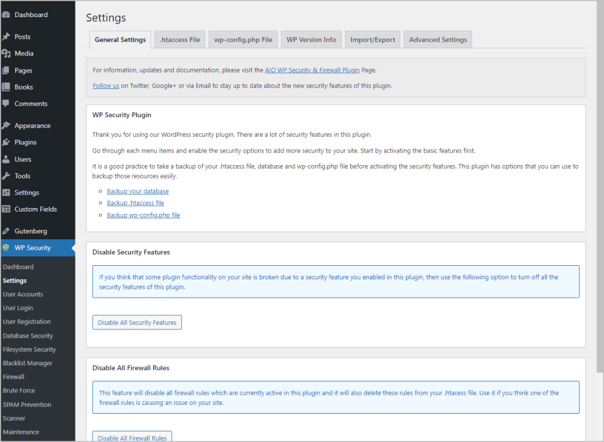Click the Disable All Security Features button

pyautogui.click(x=137, y=322)
